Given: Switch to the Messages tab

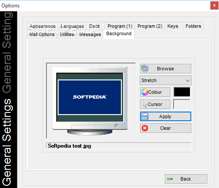Looking at the screenshot, I should coord(90,34).
